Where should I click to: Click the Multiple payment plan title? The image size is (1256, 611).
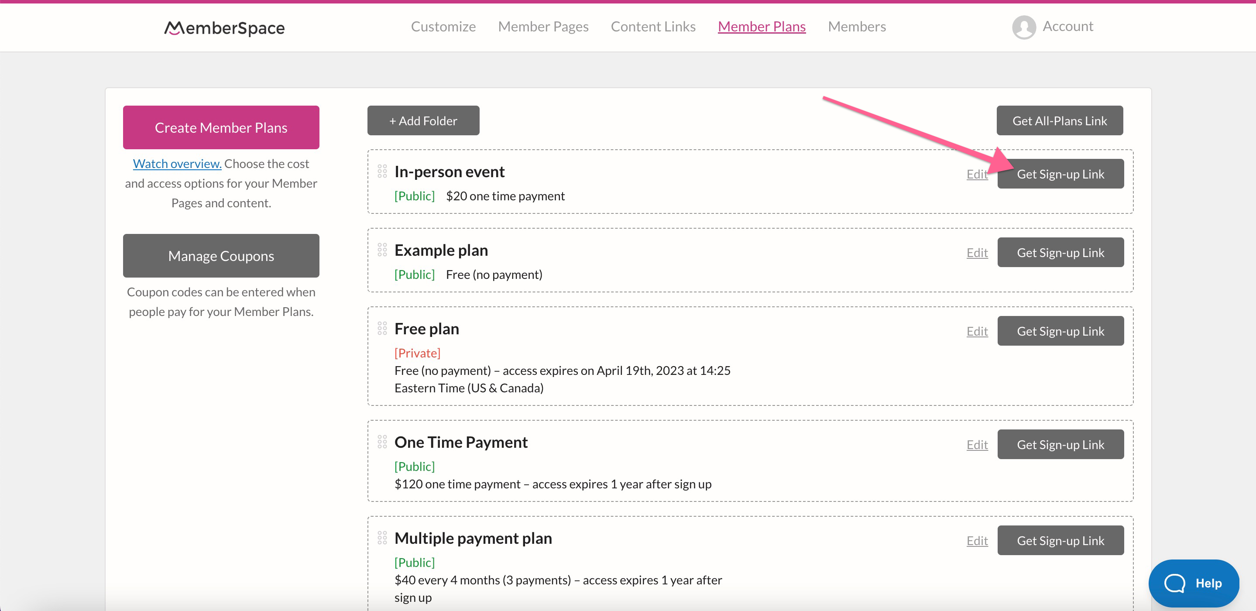[x=473, y=539]
